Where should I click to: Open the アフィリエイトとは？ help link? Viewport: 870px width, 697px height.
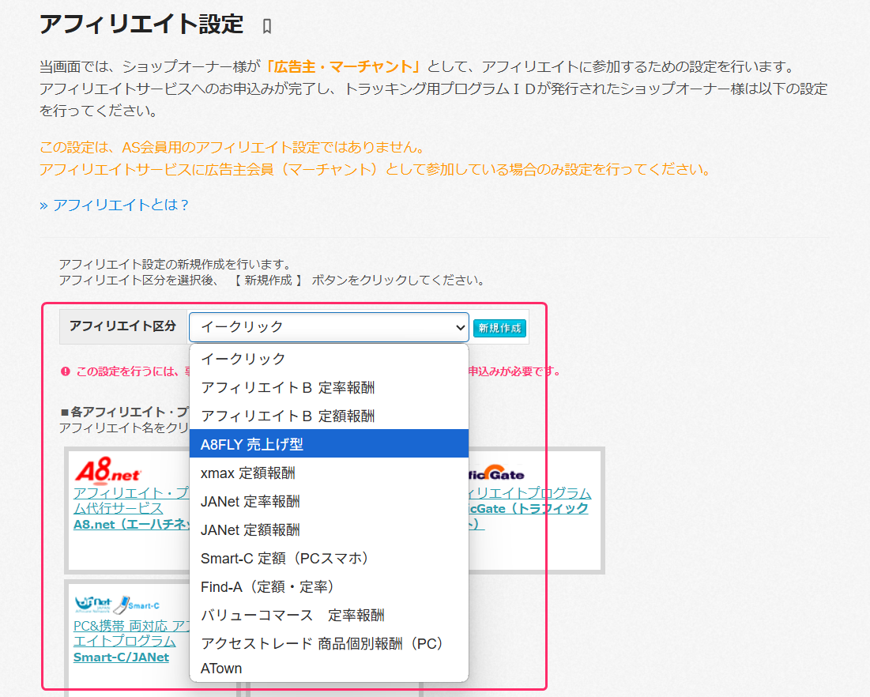click(x=115, y=205)
